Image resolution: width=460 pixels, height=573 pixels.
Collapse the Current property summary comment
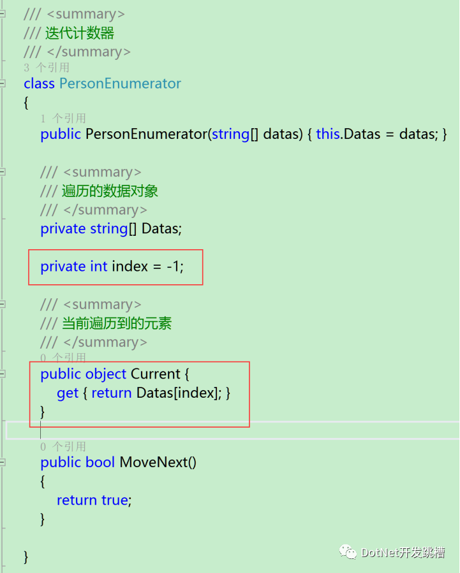pos(2,304)
